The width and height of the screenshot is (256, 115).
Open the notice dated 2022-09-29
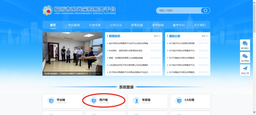coord(188,51)
